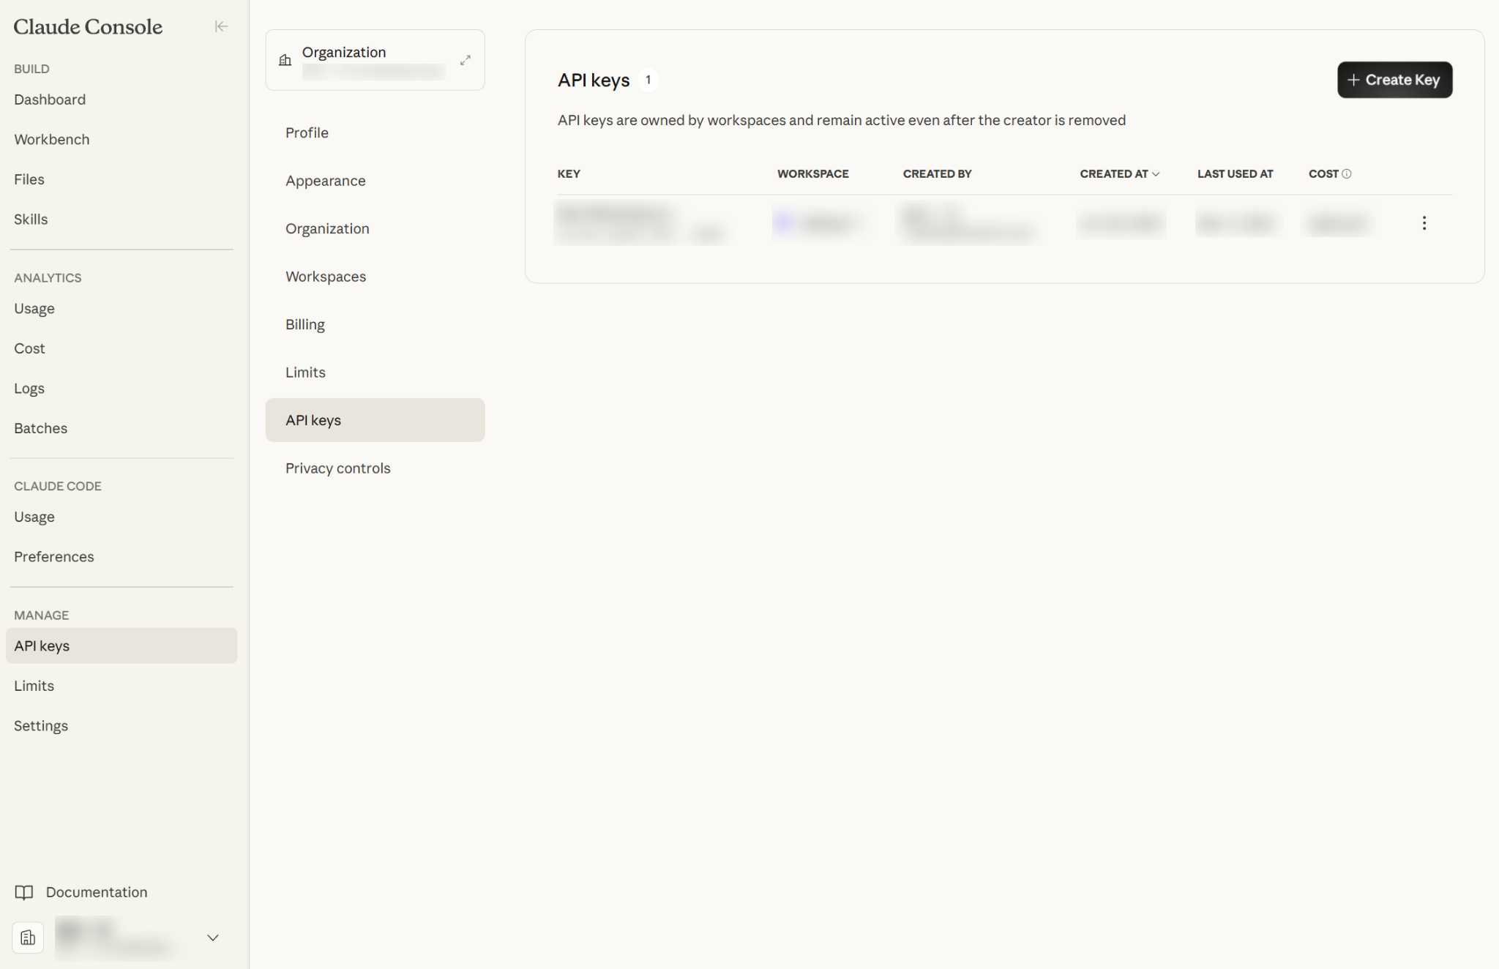Click the organization icon at the bottom left
The width and height of the screenshot is (1499, 969).
pos(28,938)
